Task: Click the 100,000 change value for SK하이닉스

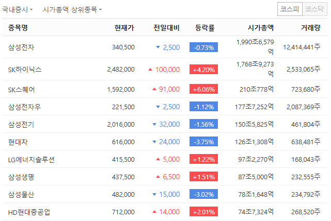Action: click(168, 70)
